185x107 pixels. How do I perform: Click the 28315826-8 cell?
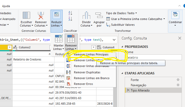(105, 104)
